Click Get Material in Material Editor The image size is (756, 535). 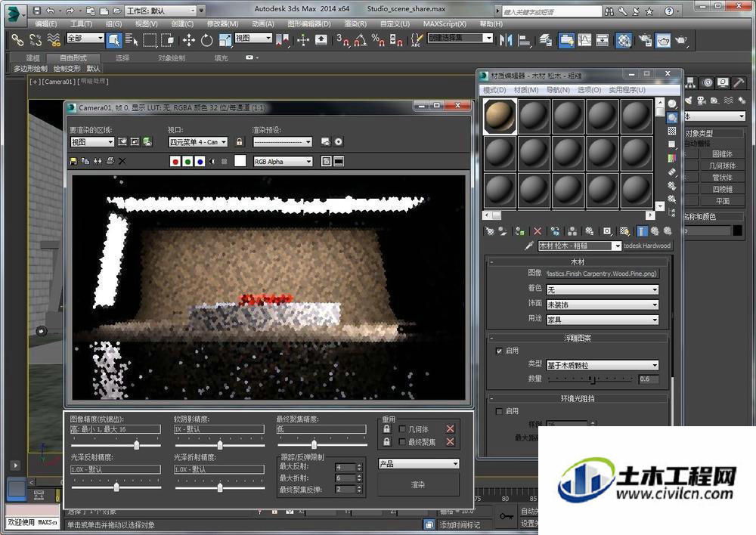490,231
